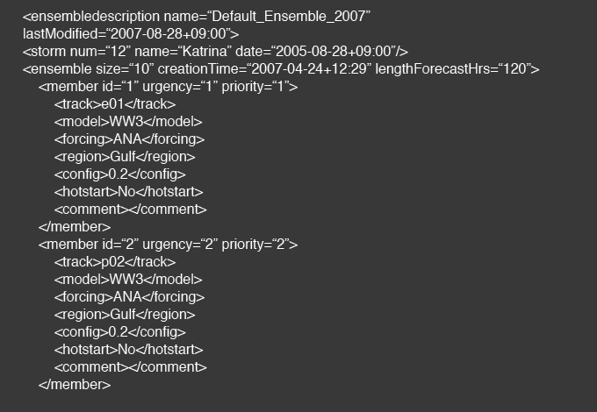Select the storm Katrina element line
This screenshot has width=597, height=412.
tap(215, 52)
